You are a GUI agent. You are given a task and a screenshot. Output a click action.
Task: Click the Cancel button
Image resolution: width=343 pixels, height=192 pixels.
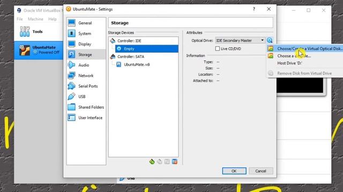pyautogui.click(x=261, y=171)
